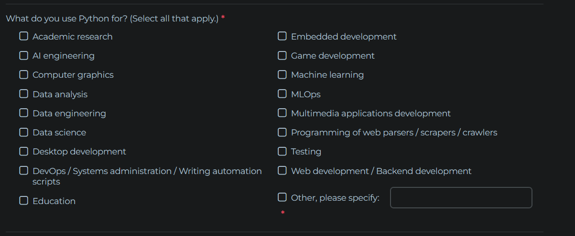This screenshot has width=575, height=236.
Task: Tick the Game development checkbox
Action: [282, 55]
